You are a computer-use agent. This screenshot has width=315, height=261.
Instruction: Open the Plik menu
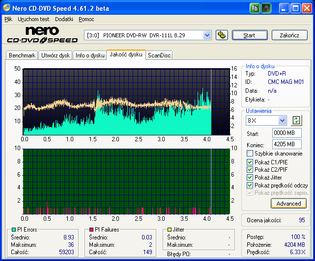tap(8, 19)
